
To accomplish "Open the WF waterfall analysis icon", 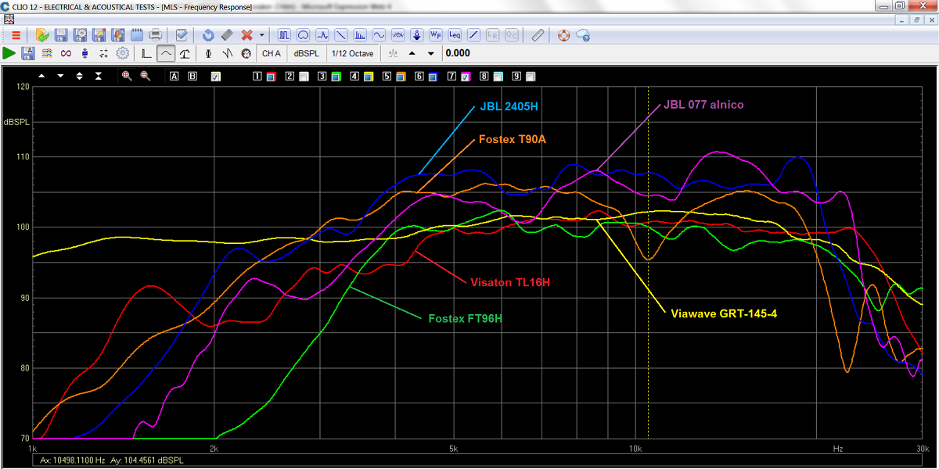I will (436, 35).
